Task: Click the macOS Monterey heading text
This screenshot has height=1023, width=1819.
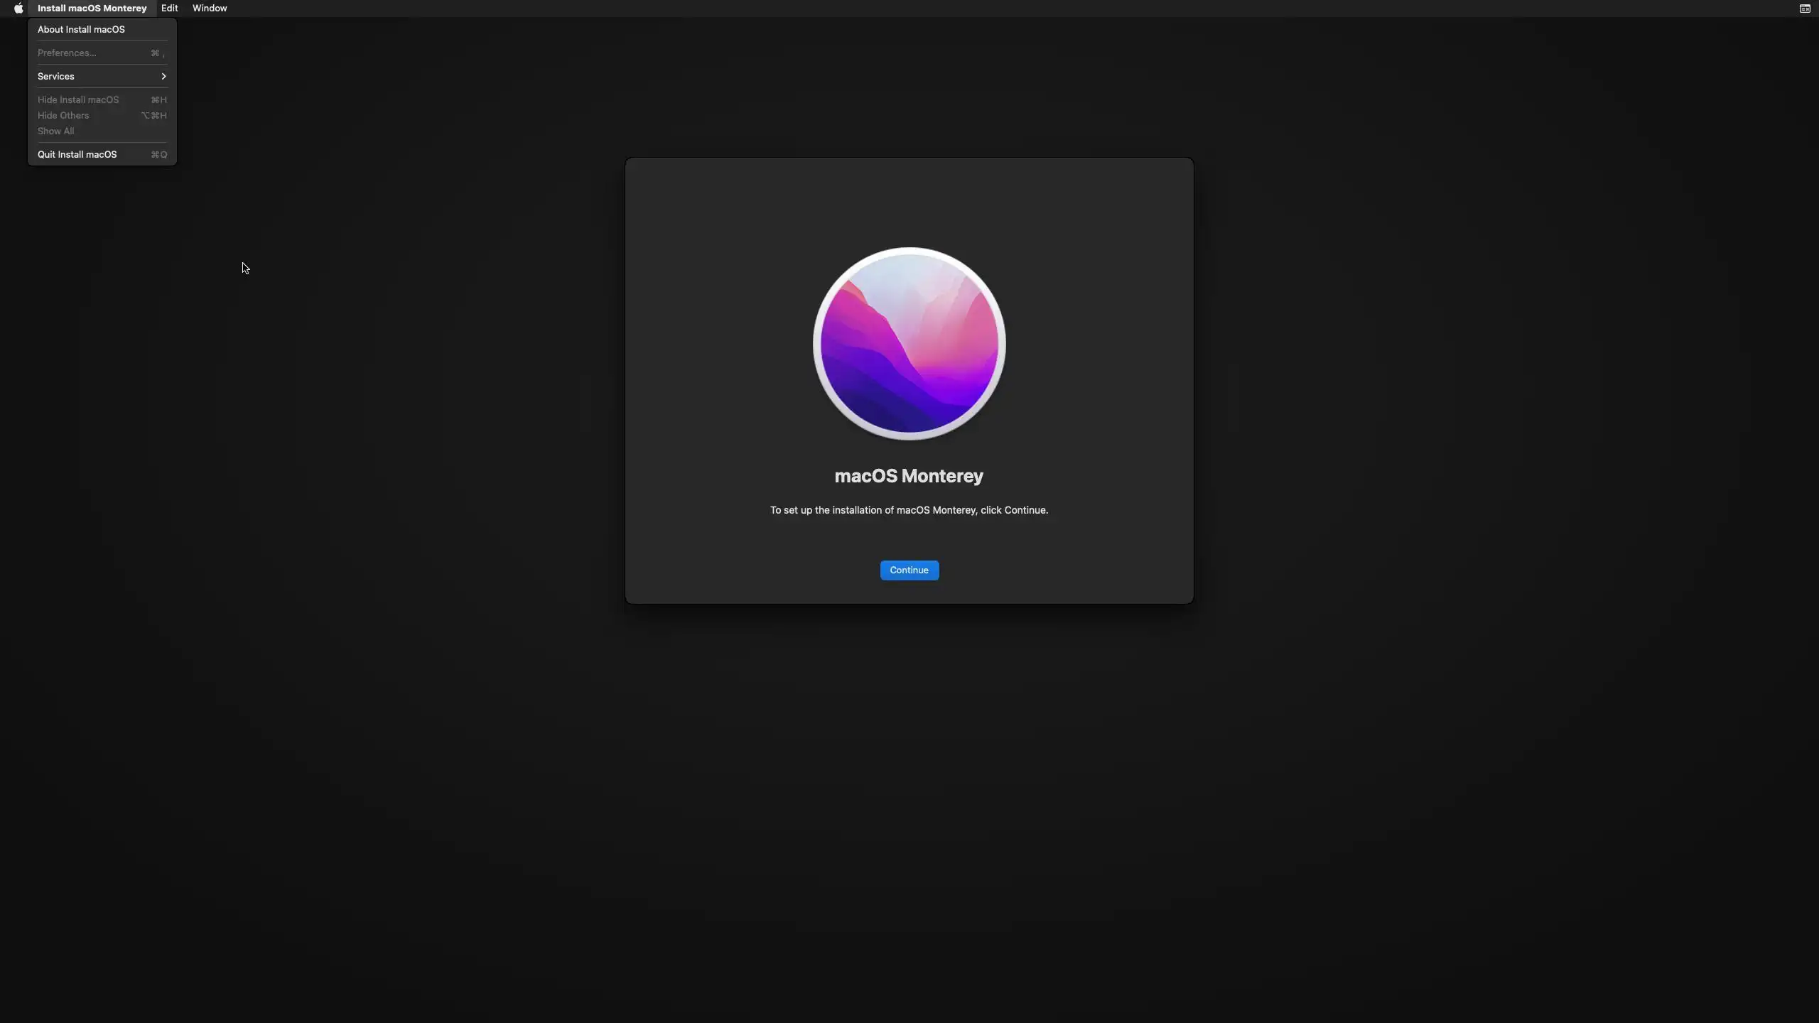Action: pos(909,476)
